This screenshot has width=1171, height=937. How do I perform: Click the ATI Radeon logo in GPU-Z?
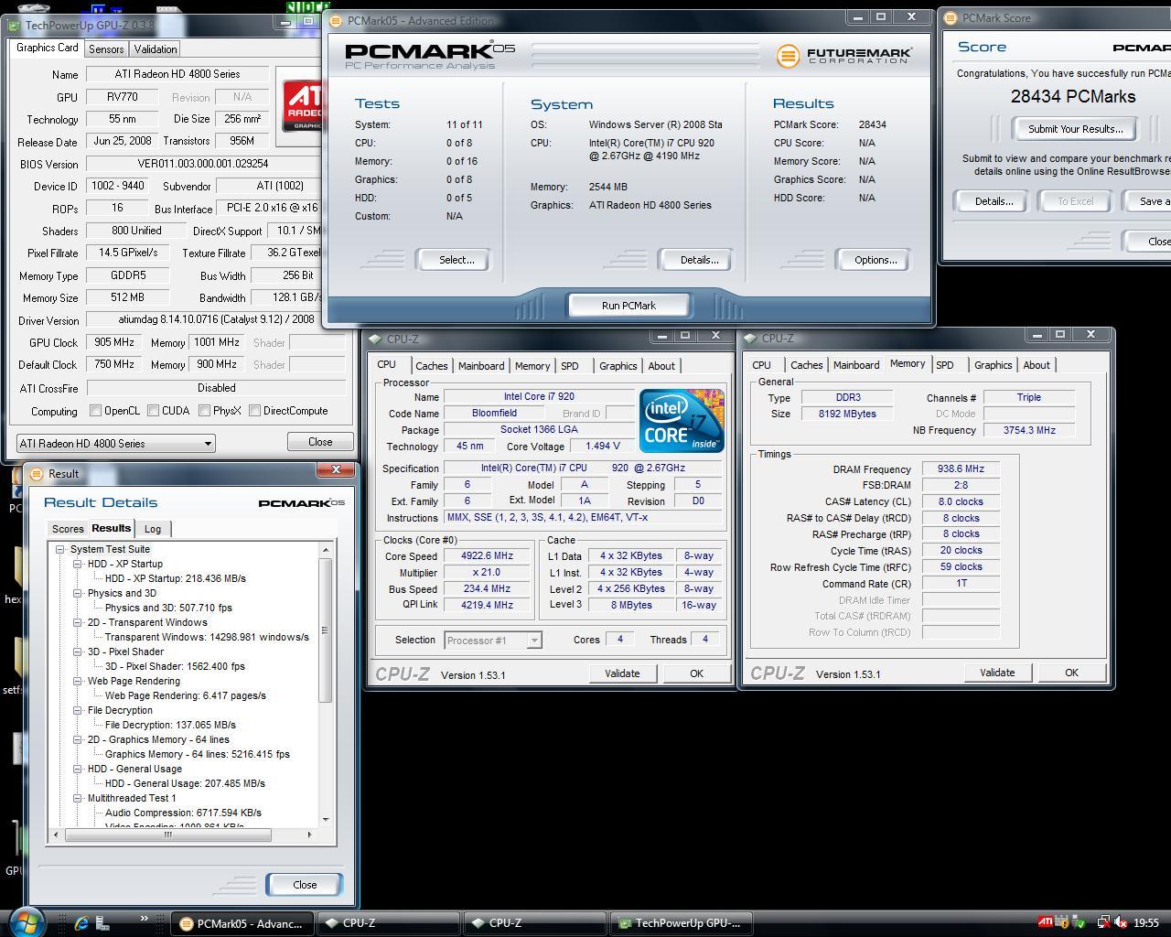(x=301, y=105)
